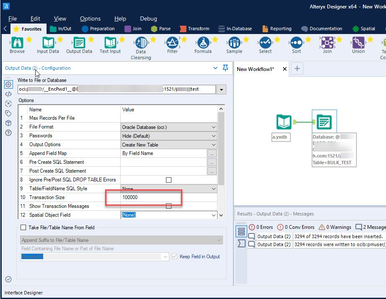The height and width of the screenshot is (299, 386).
Task: Click the Write to File or Database field
Action: tap(117, 89)
